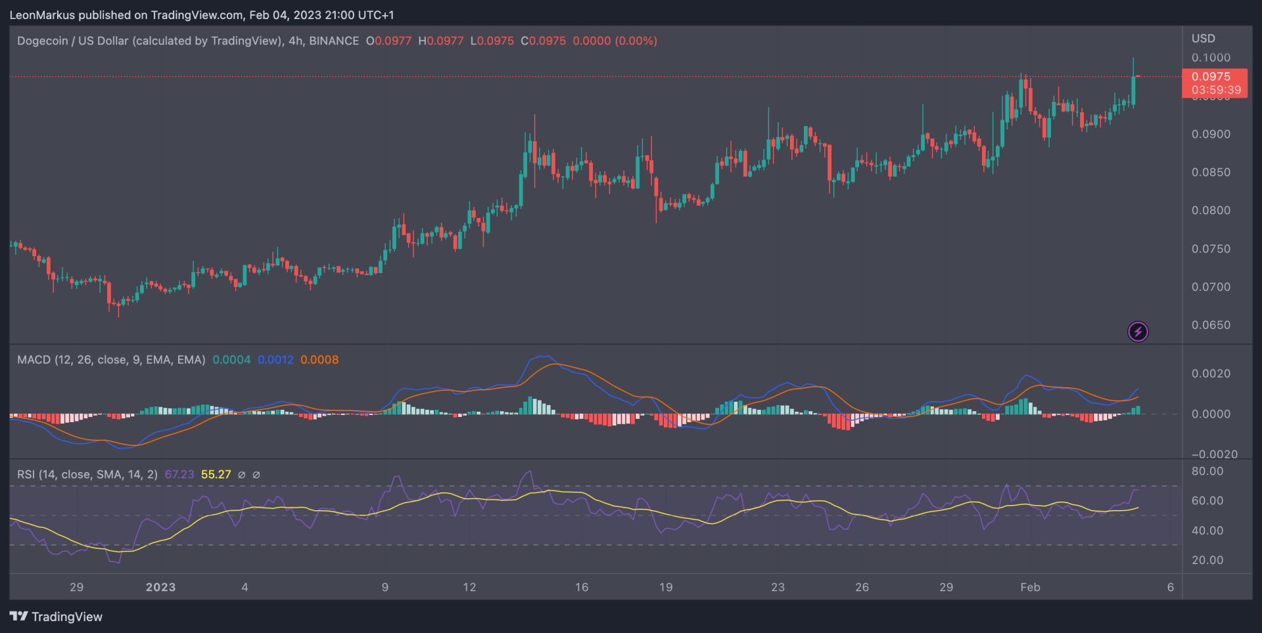Click the 0.0700 price axis label
Screen dimensions: 1262x633
1211,287
